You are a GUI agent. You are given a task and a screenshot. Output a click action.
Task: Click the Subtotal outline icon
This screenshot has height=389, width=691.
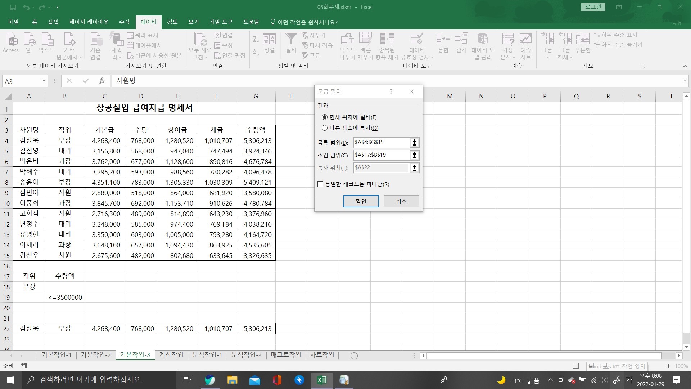tap(582, 39)
